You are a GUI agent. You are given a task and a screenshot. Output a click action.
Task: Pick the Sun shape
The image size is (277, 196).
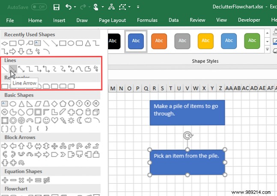click(71, 121)
